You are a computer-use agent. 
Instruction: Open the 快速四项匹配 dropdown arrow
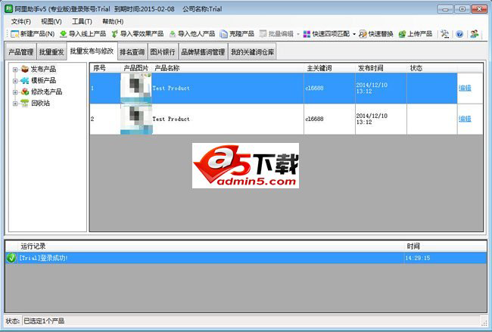pyautogui.click(x=354, y=34)
